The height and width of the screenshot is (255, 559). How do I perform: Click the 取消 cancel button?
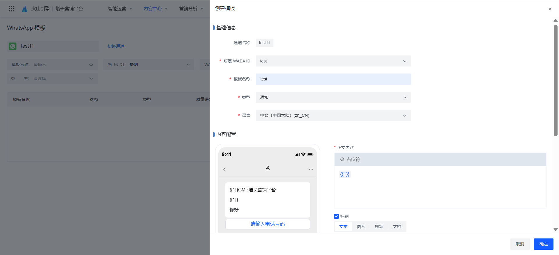pos(520,244)
